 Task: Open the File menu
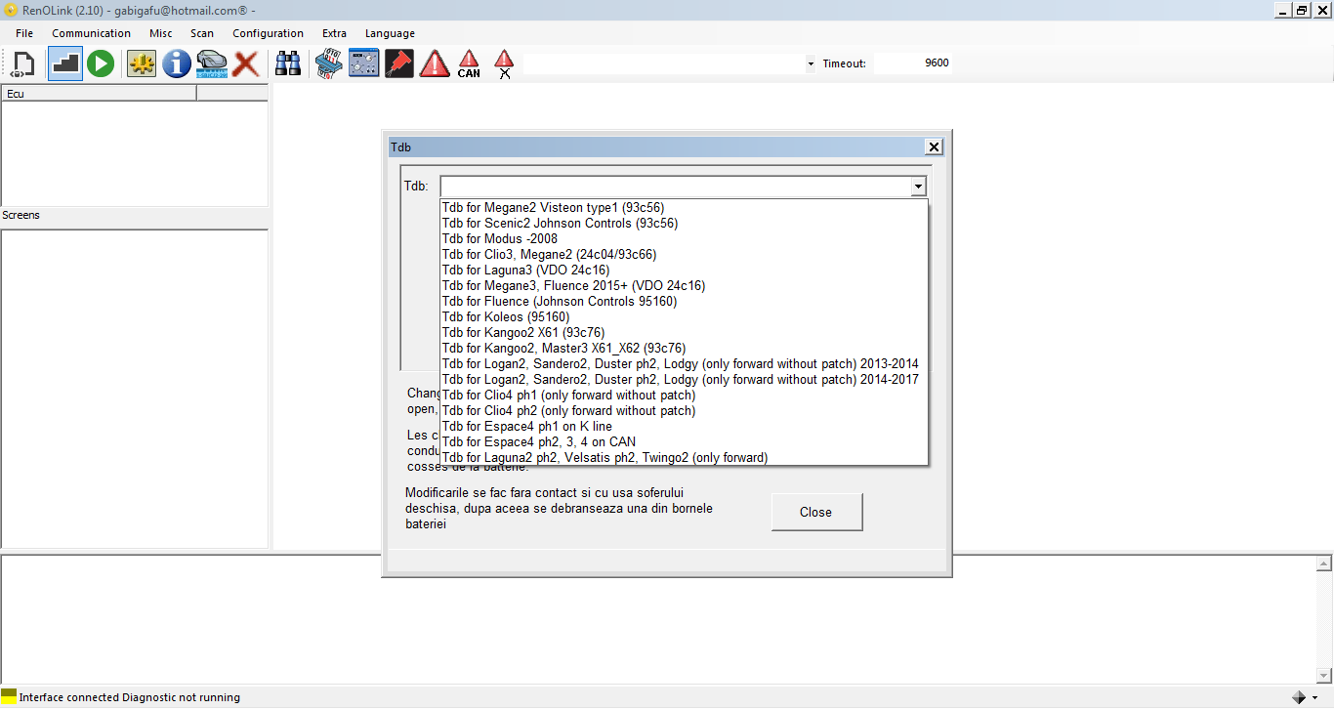tap(24, 33)
